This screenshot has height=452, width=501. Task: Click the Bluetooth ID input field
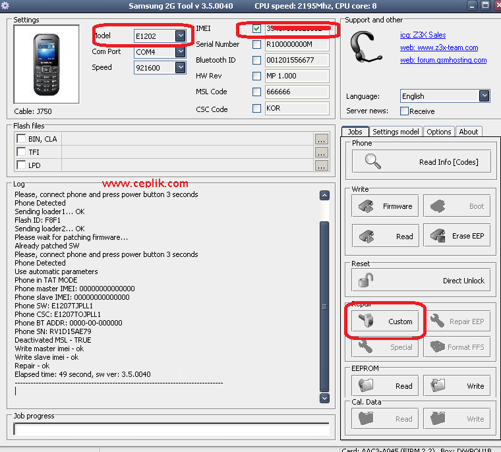[297, 60]
